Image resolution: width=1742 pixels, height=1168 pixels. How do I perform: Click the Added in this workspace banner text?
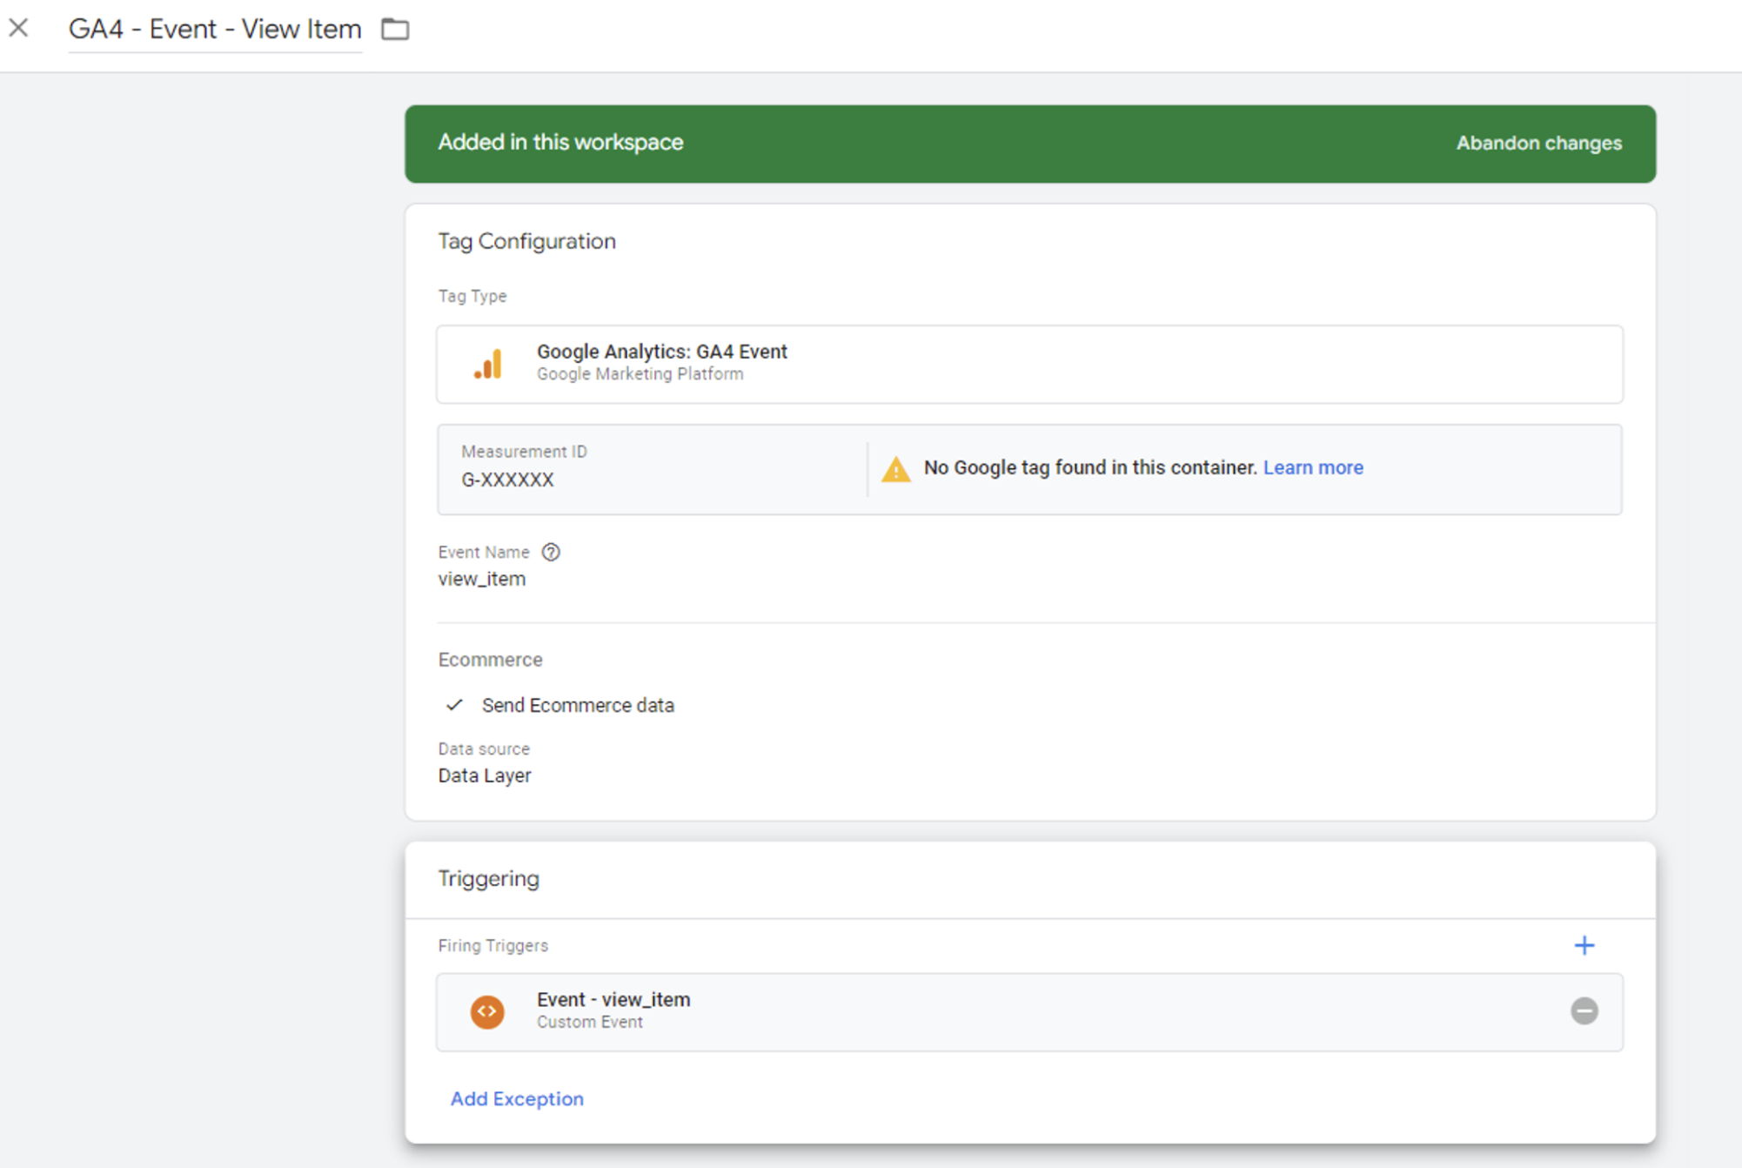pos(560,143)
